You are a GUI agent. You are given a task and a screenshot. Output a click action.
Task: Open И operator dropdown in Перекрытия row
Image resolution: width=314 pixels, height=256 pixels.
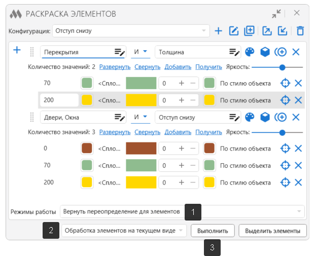click(x=141, y=52)
